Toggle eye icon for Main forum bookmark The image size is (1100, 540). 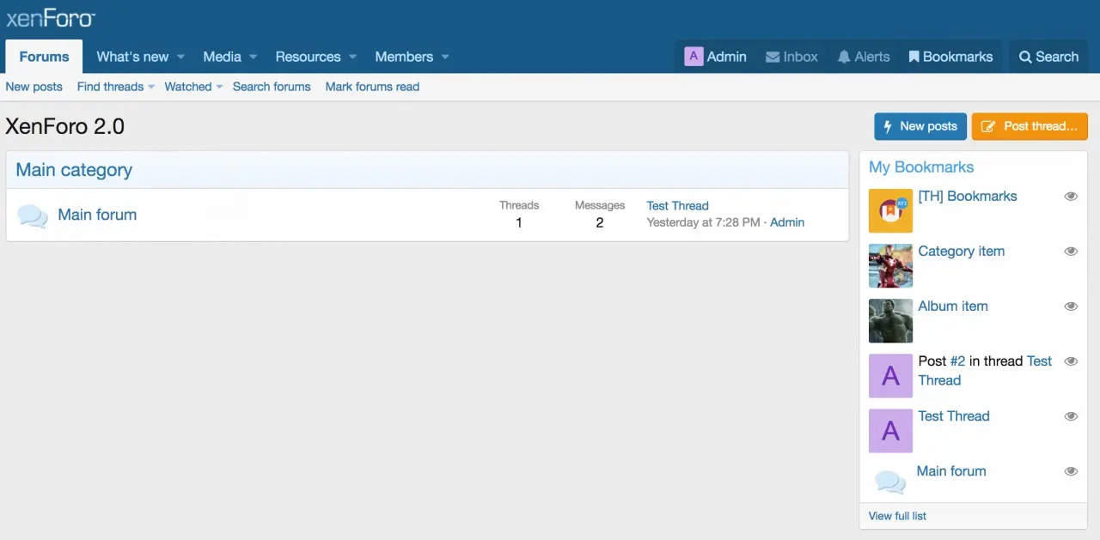pyautogui.click(x=1071, y=471)
